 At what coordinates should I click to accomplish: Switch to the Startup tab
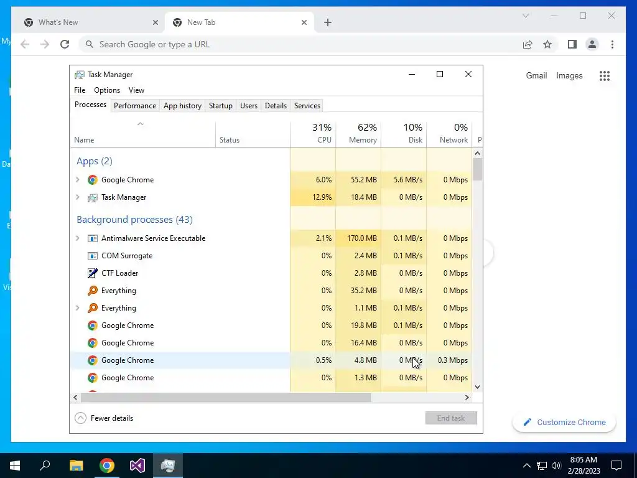point(221,106)
